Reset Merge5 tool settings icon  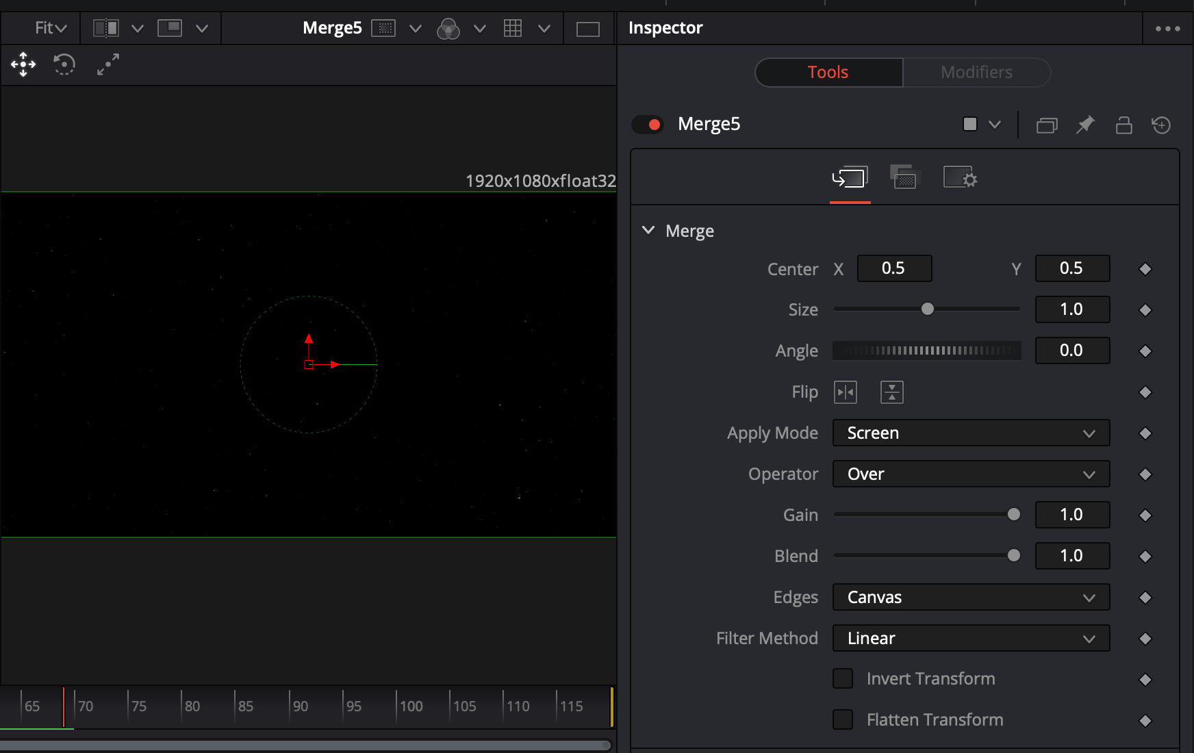(1161, 125)
